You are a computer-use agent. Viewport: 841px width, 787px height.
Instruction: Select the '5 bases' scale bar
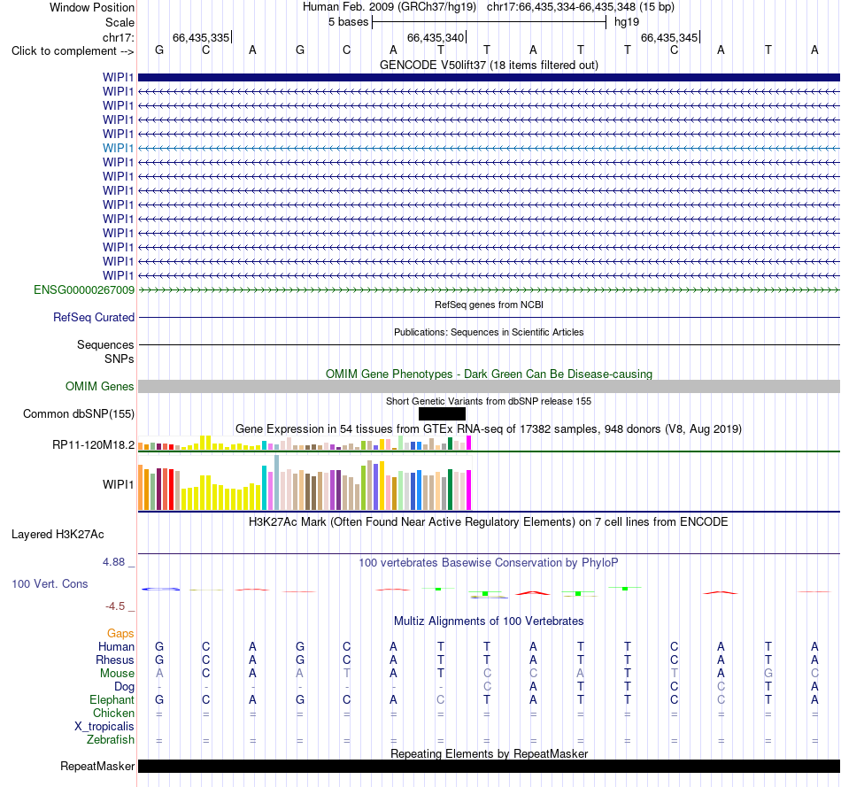click(490, 22)
